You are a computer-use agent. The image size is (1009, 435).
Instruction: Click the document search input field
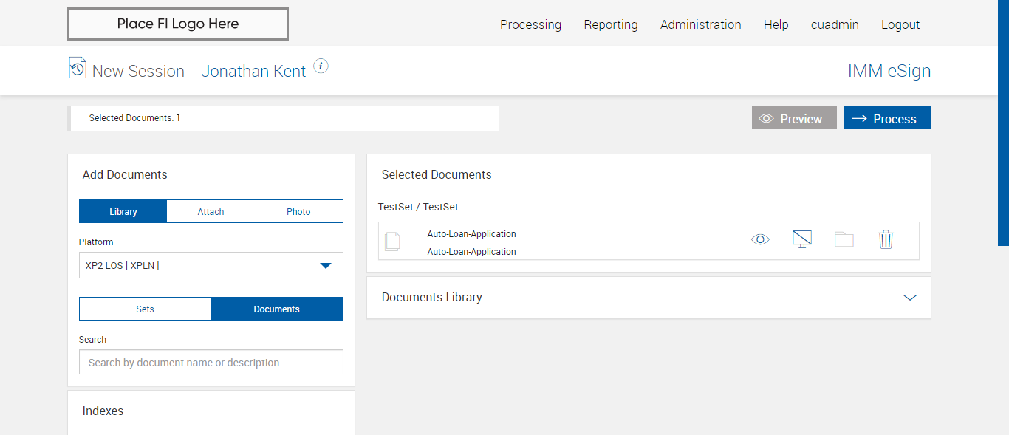point(211,362)
